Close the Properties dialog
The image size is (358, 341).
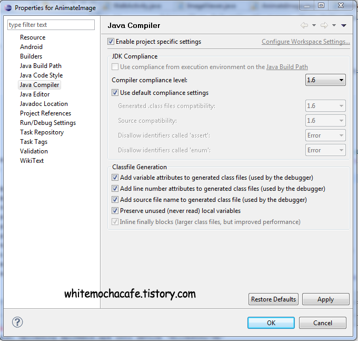[x=341, y=5]
